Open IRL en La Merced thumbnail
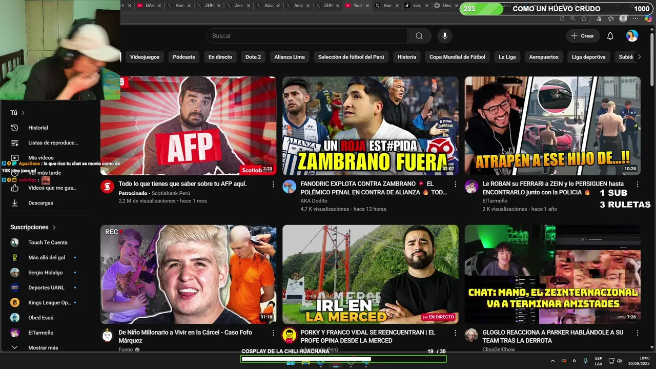 (x=371, y=274)
